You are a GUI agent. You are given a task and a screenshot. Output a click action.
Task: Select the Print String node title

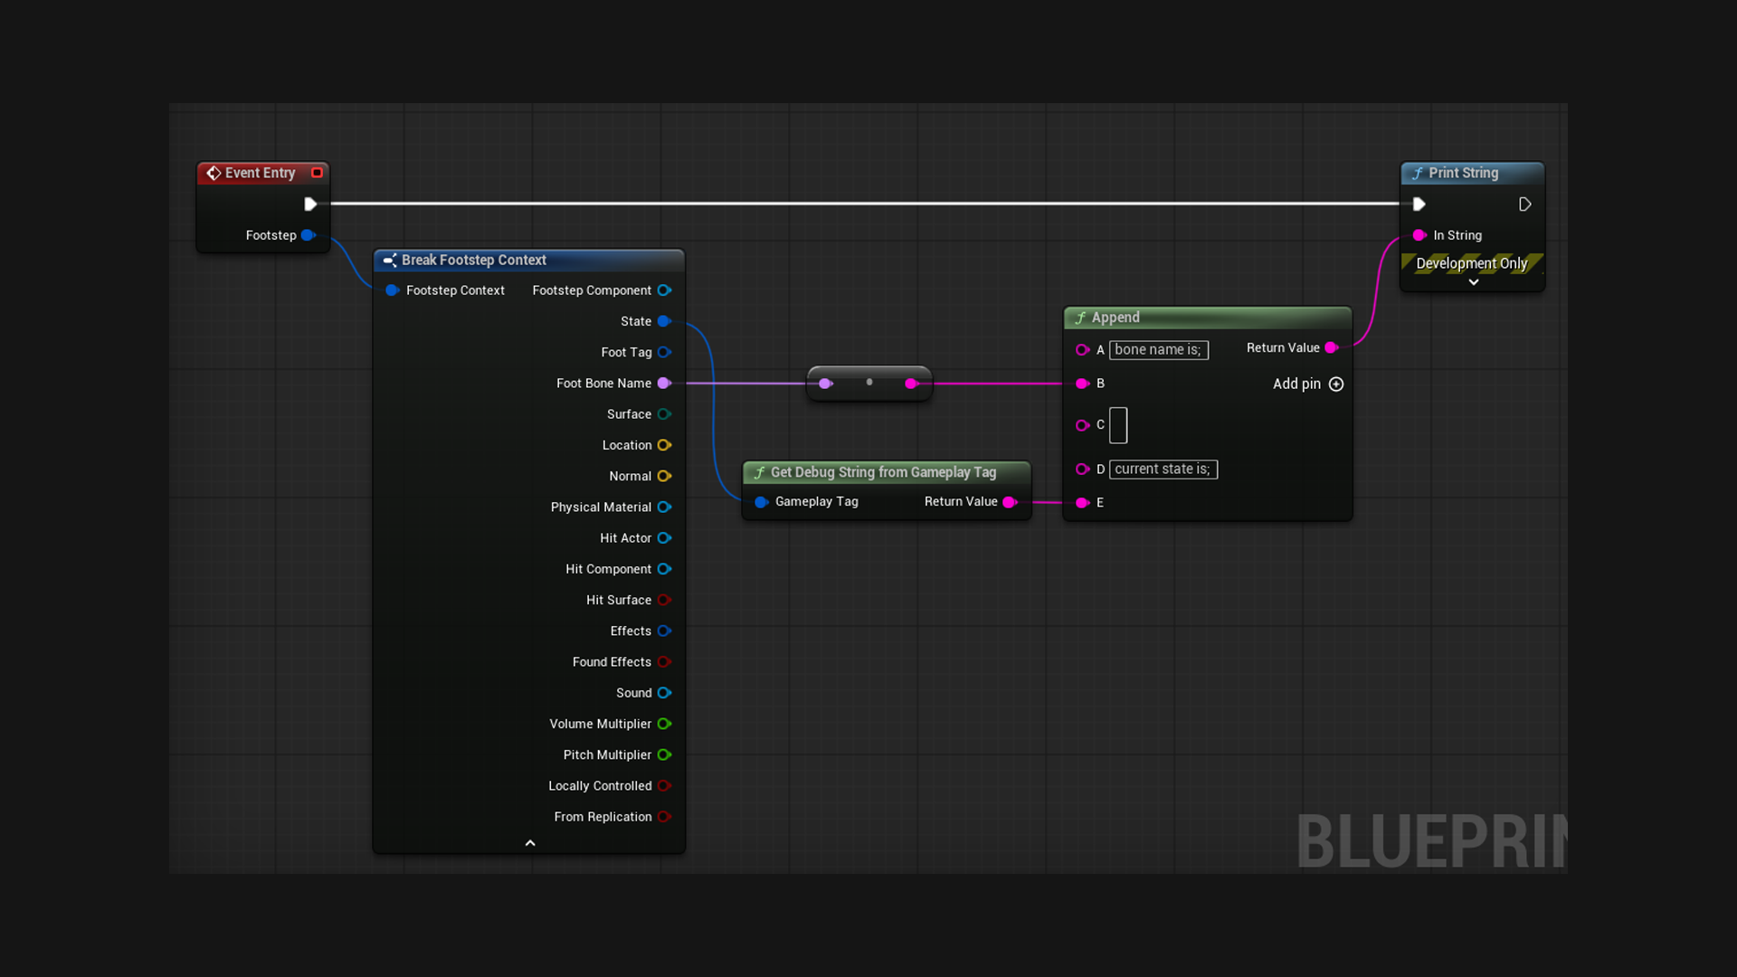[1463, 173]
